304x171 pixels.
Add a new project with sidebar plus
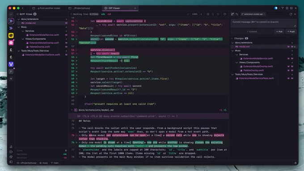click(x=11, y=79)
